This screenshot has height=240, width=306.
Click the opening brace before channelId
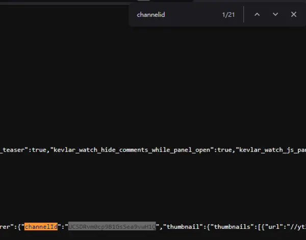(19, 226)
